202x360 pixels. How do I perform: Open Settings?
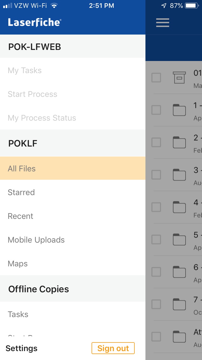(22, 348)
